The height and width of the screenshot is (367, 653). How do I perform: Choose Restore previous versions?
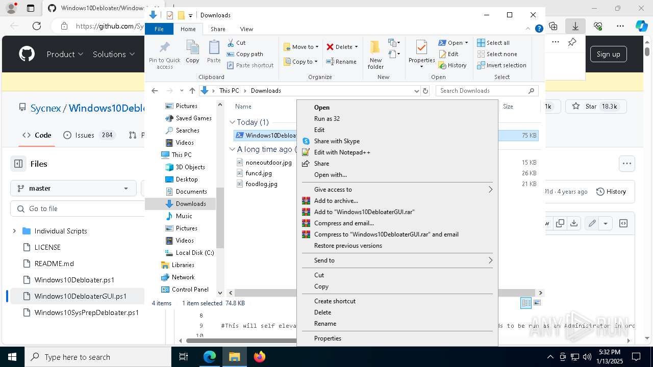pyautogui.click(x=396, y=246)
